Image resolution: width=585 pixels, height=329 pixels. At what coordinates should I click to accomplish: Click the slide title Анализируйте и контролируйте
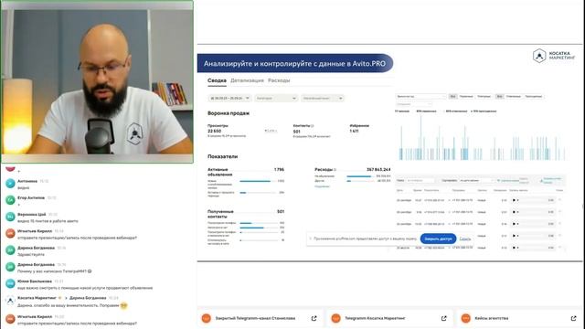pos(294,64)
